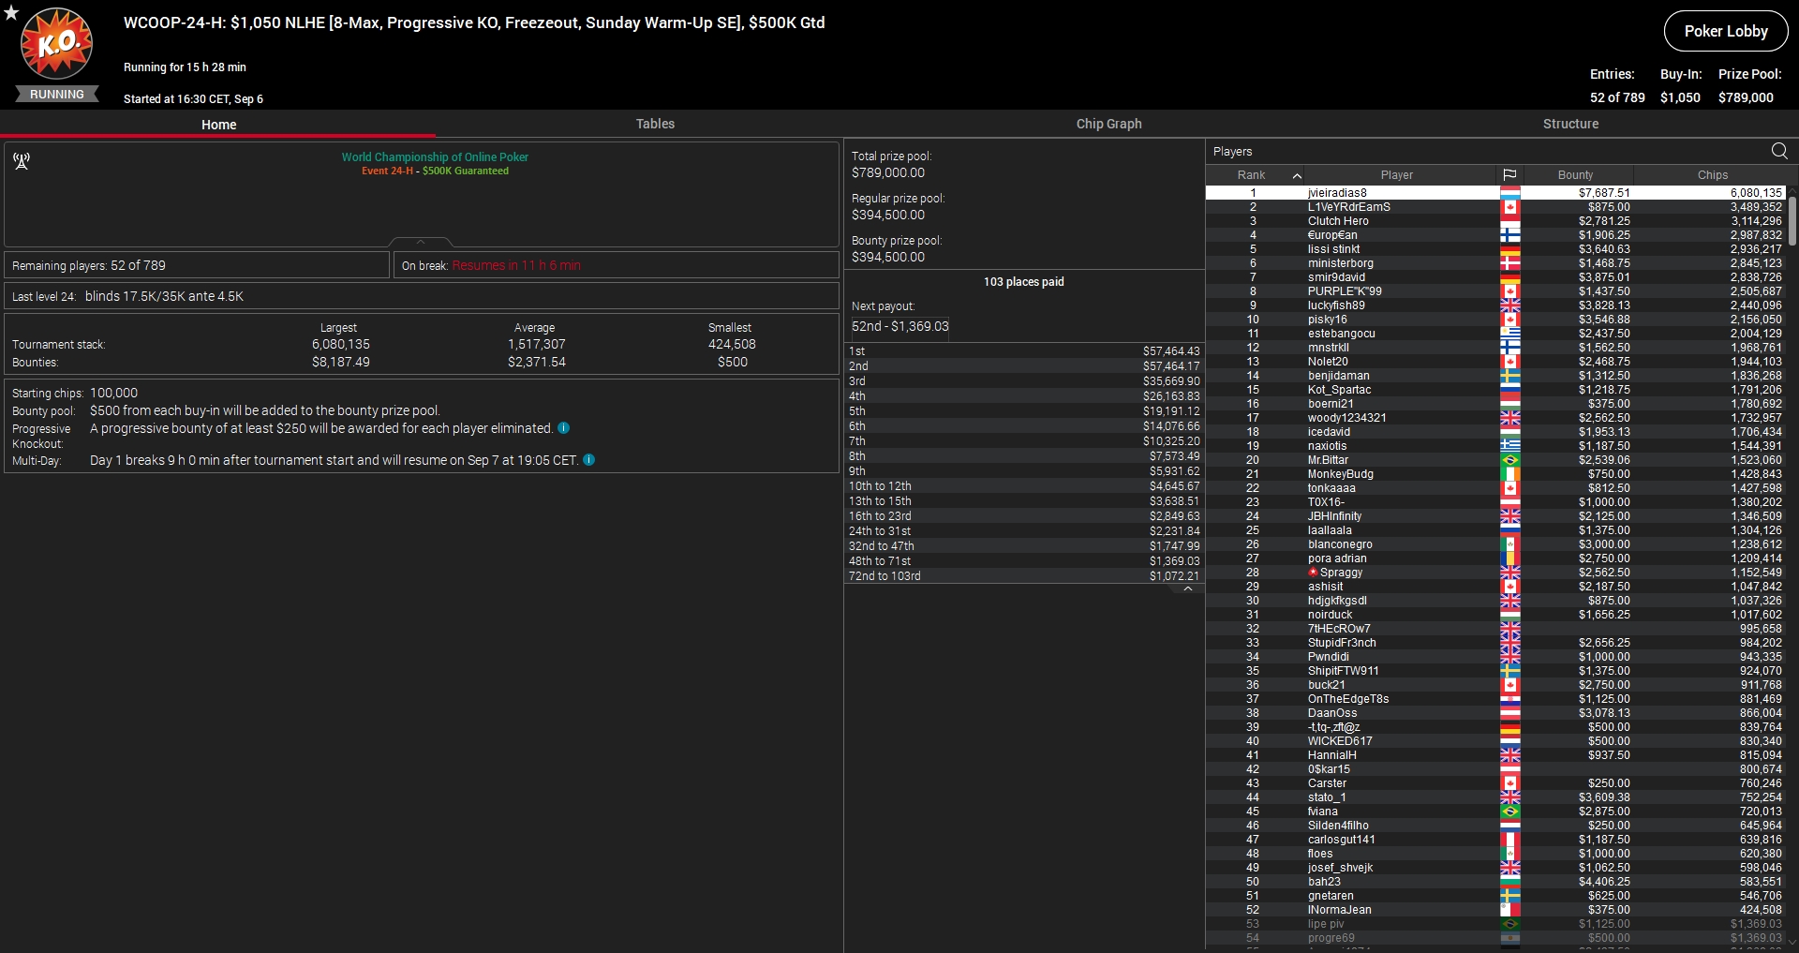Click the flag next to jvieiradias8
The width and height of the screenshot is (1799, 953).
point(1509,193)
